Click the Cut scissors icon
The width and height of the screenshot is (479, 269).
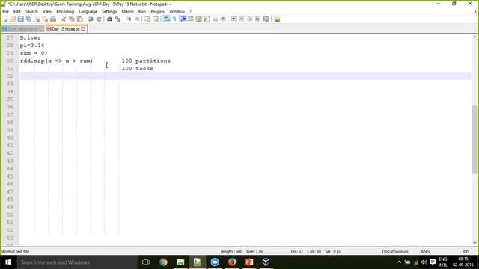pos(64,19)
